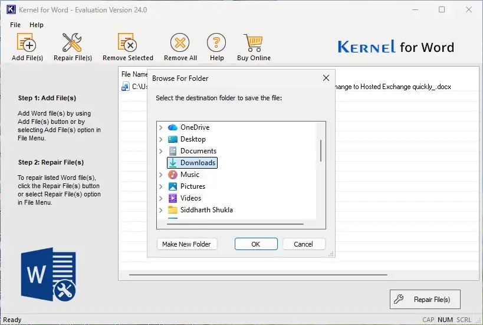Screen dimensions: 483x325
Task: Select the Downloads folder
Action: pos(192,163)
